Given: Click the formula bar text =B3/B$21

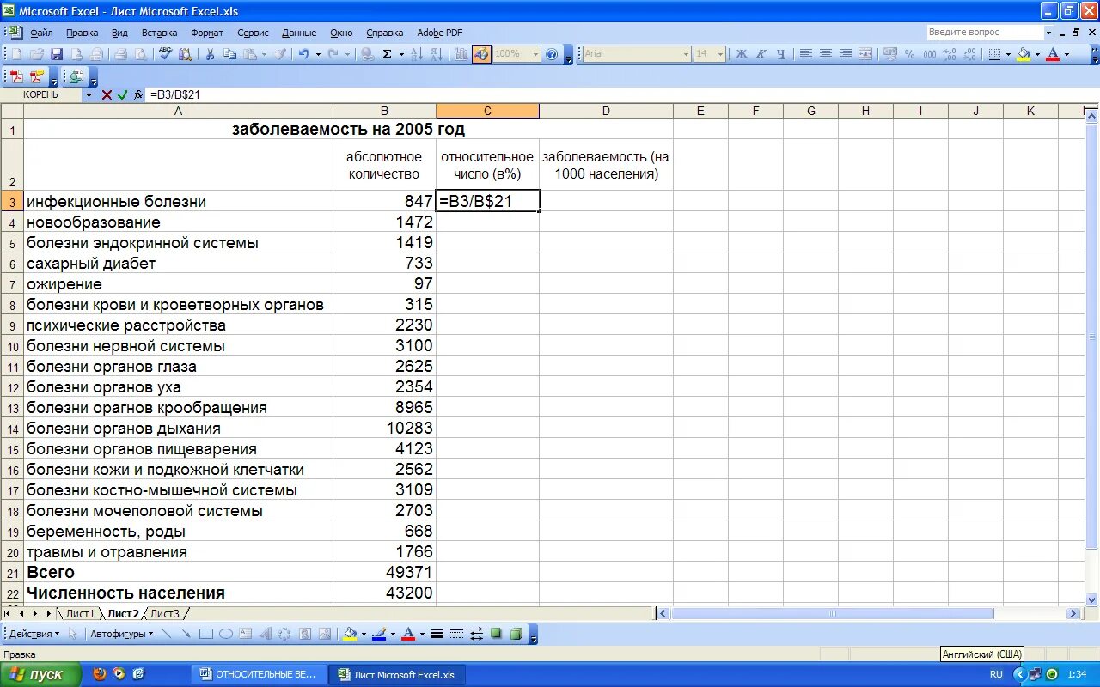Looking at the screenshot, I should tap(174, 94).
